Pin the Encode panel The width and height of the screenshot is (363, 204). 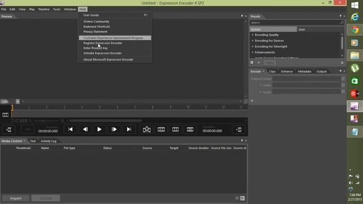click(x=340, y=71)
